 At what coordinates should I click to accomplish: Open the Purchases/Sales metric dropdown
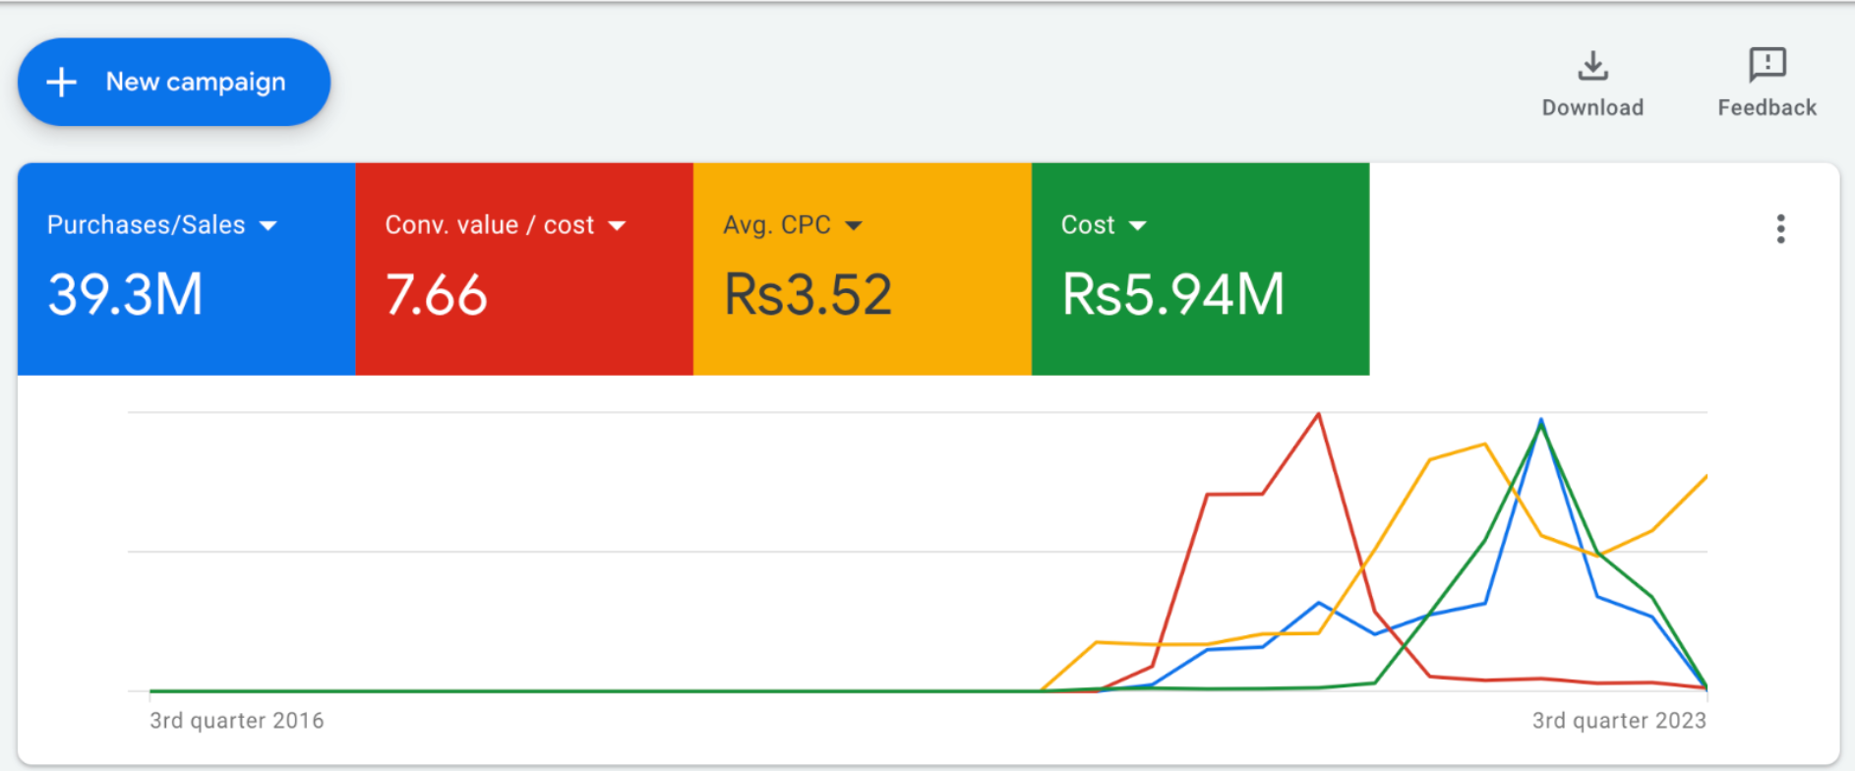[268, 225]
